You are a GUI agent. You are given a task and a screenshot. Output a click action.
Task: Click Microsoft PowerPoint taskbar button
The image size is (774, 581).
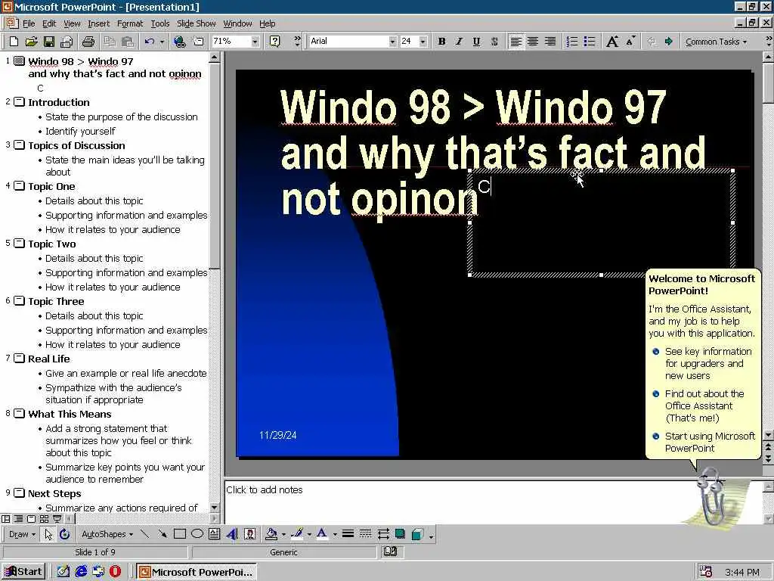click(196, 572)
